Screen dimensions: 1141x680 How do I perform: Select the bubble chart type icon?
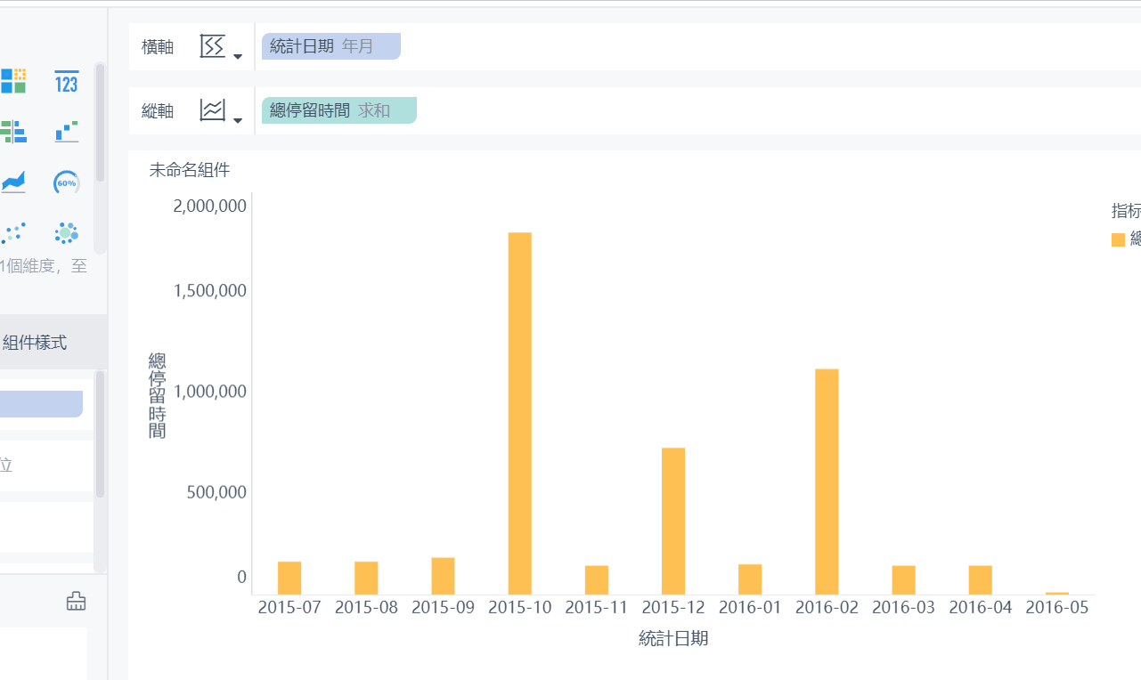tap(67, 233)
